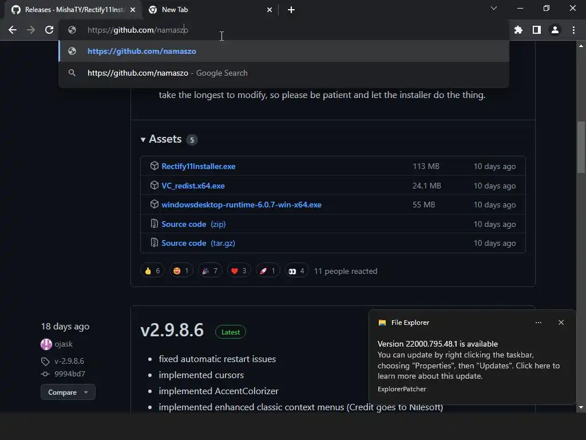Open the Compare dropdown
Screen dimensions: 586x440
coord(68,392)
